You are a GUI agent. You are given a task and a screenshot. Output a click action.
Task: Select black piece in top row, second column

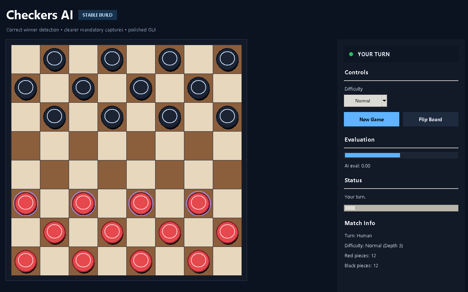click(x=55, y=59)
